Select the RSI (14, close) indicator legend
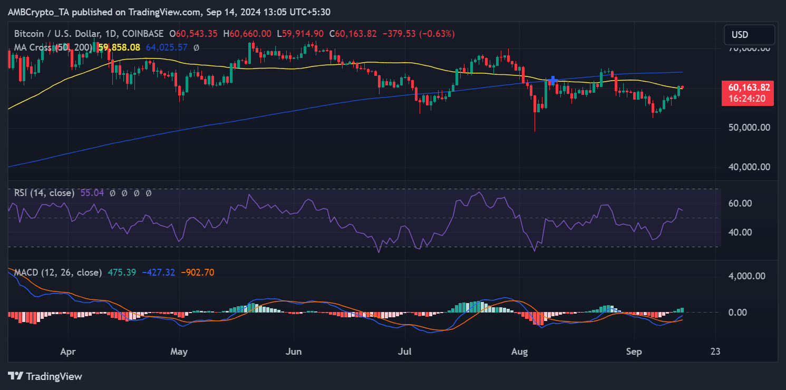This screenshot has width=786, height=390. pos(44,193)
